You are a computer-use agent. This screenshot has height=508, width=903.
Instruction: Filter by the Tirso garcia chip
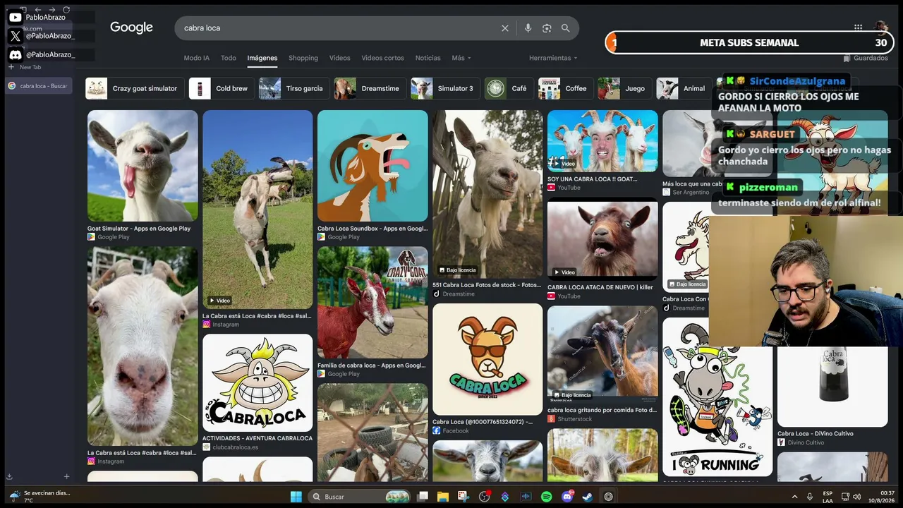[294, 88]
